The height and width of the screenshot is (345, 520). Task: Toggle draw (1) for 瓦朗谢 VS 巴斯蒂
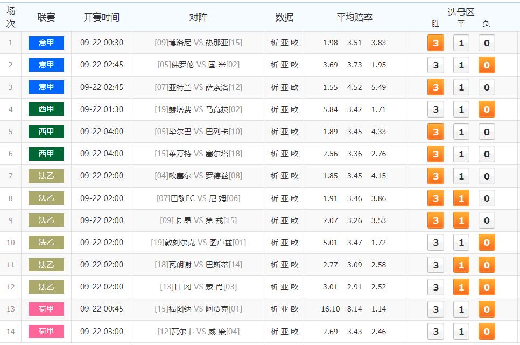tap(461, 265)
